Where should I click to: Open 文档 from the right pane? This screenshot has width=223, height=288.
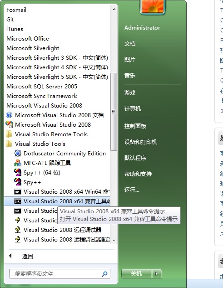point(130,44)
